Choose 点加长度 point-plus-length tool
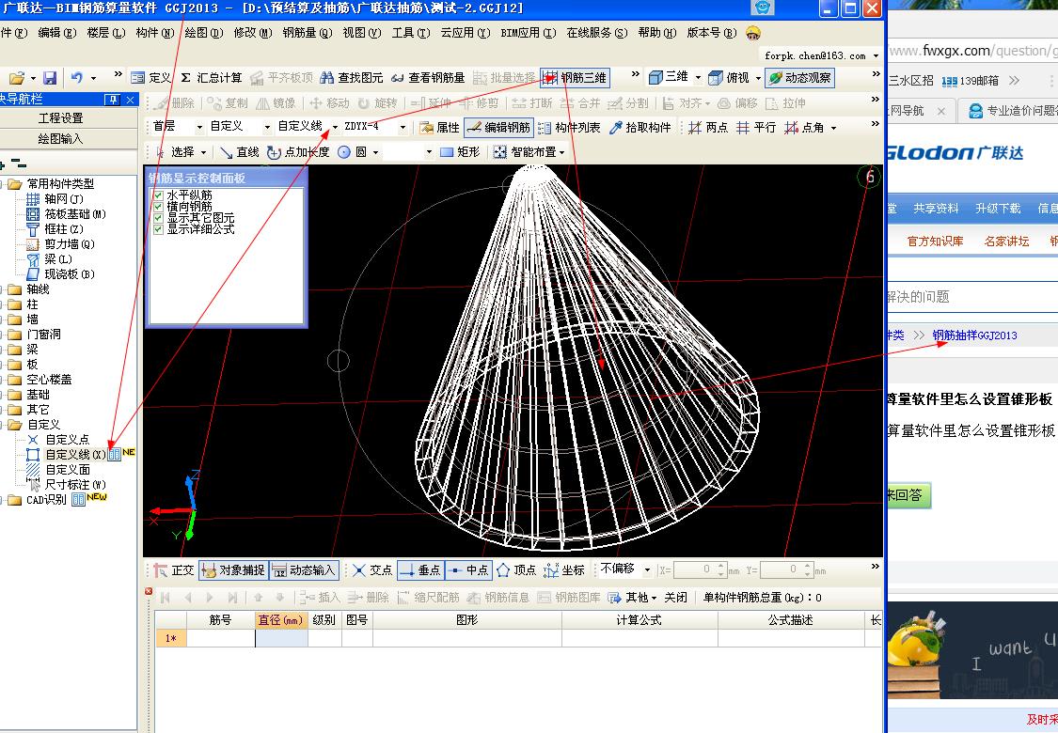The width and height of the screenshot is (1058, 733). [298, 152]
